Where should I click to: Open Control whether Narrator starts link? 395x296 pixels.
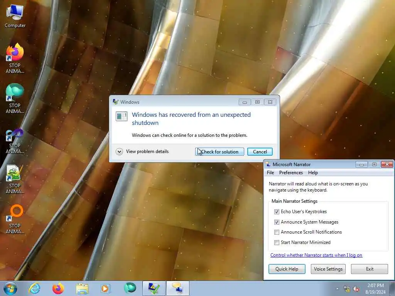(316, 255)
